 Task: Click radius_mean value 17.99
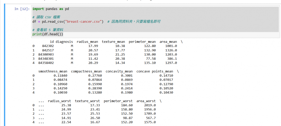coord(93,46)
